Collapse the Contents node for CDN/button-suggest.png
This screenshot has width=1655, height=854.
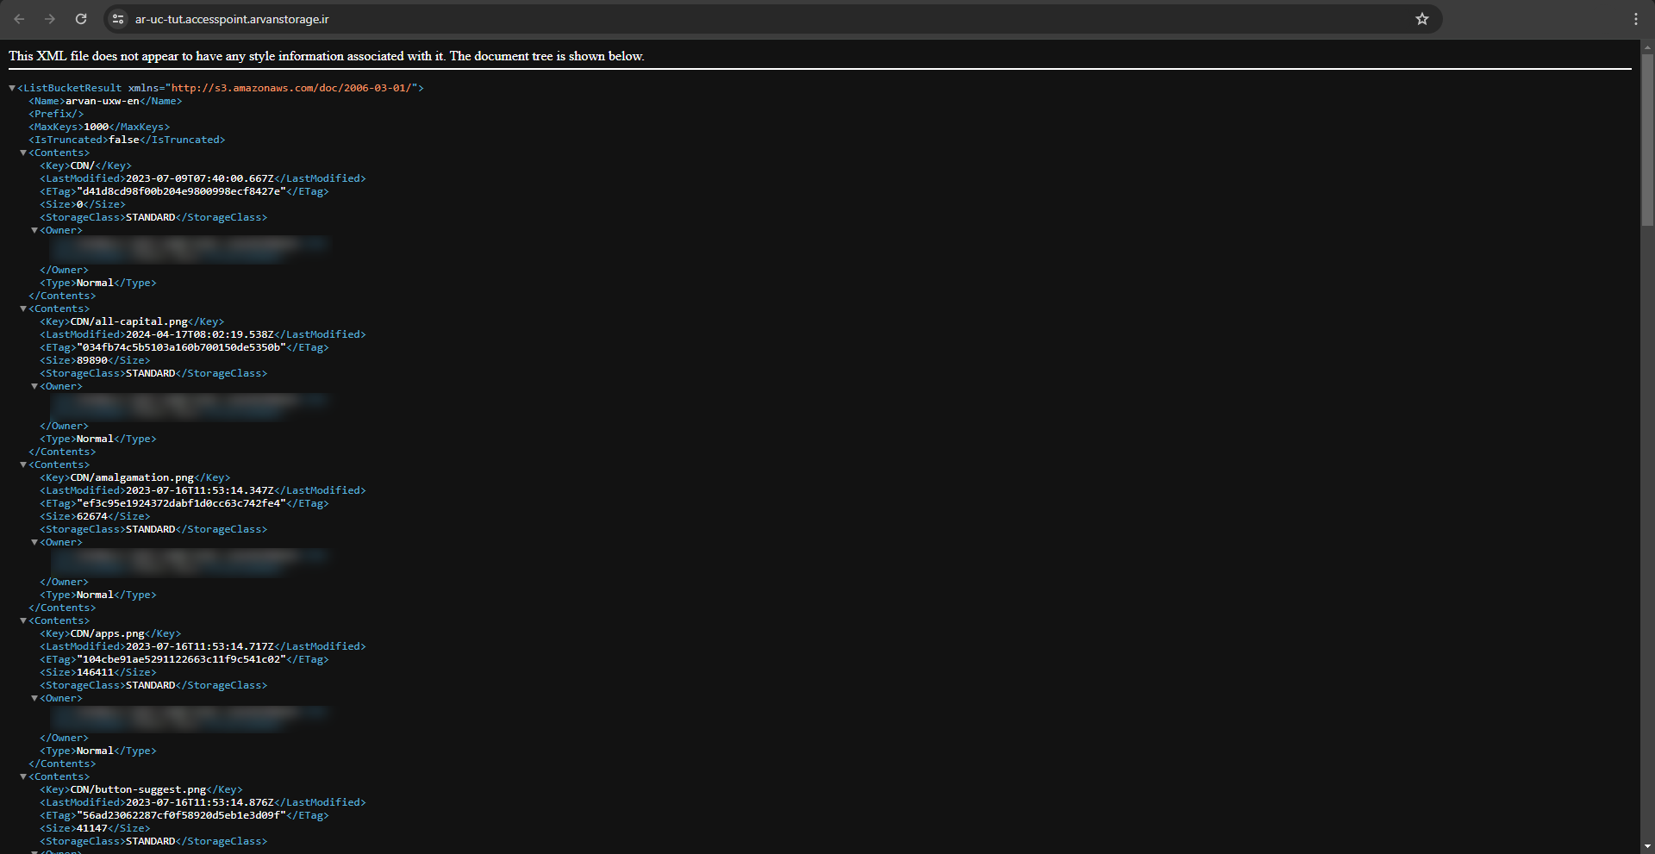23,776
